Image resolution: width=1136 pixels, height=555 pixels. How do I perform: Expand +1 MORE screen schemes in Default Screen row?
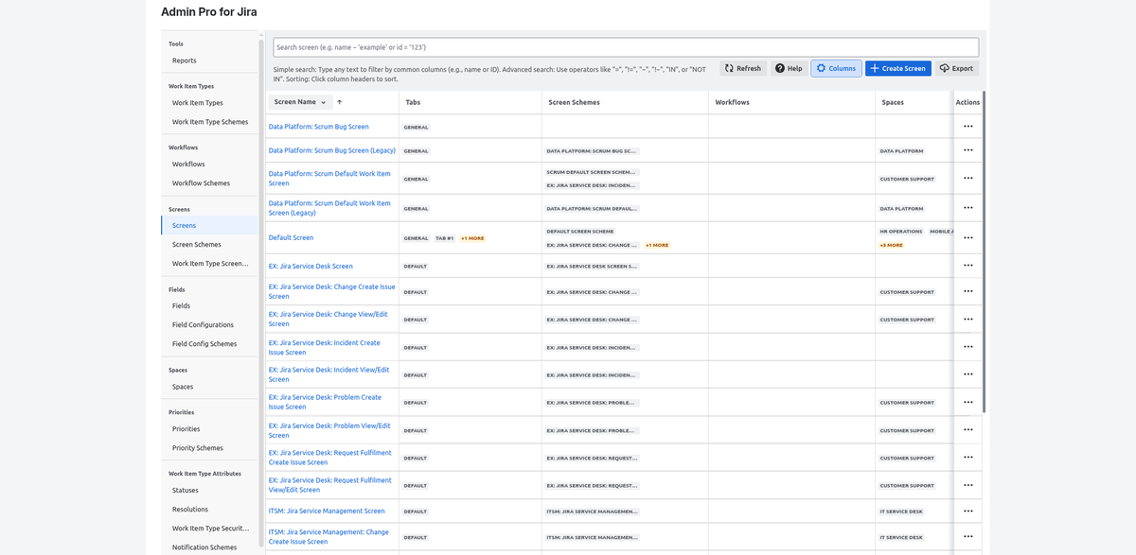(657, 245)
